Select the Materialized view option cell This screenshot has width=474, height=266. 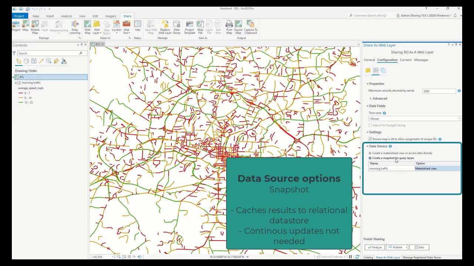(437, 168)
